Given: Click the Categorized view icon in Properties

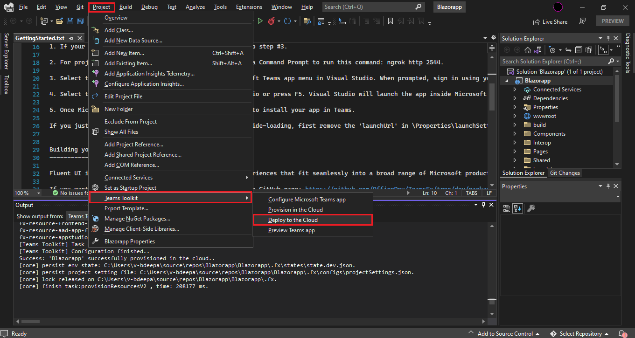Looking at the screenshot, I should point(507,208).
